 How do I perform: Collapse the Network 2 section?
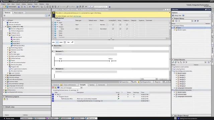(53, 69)
